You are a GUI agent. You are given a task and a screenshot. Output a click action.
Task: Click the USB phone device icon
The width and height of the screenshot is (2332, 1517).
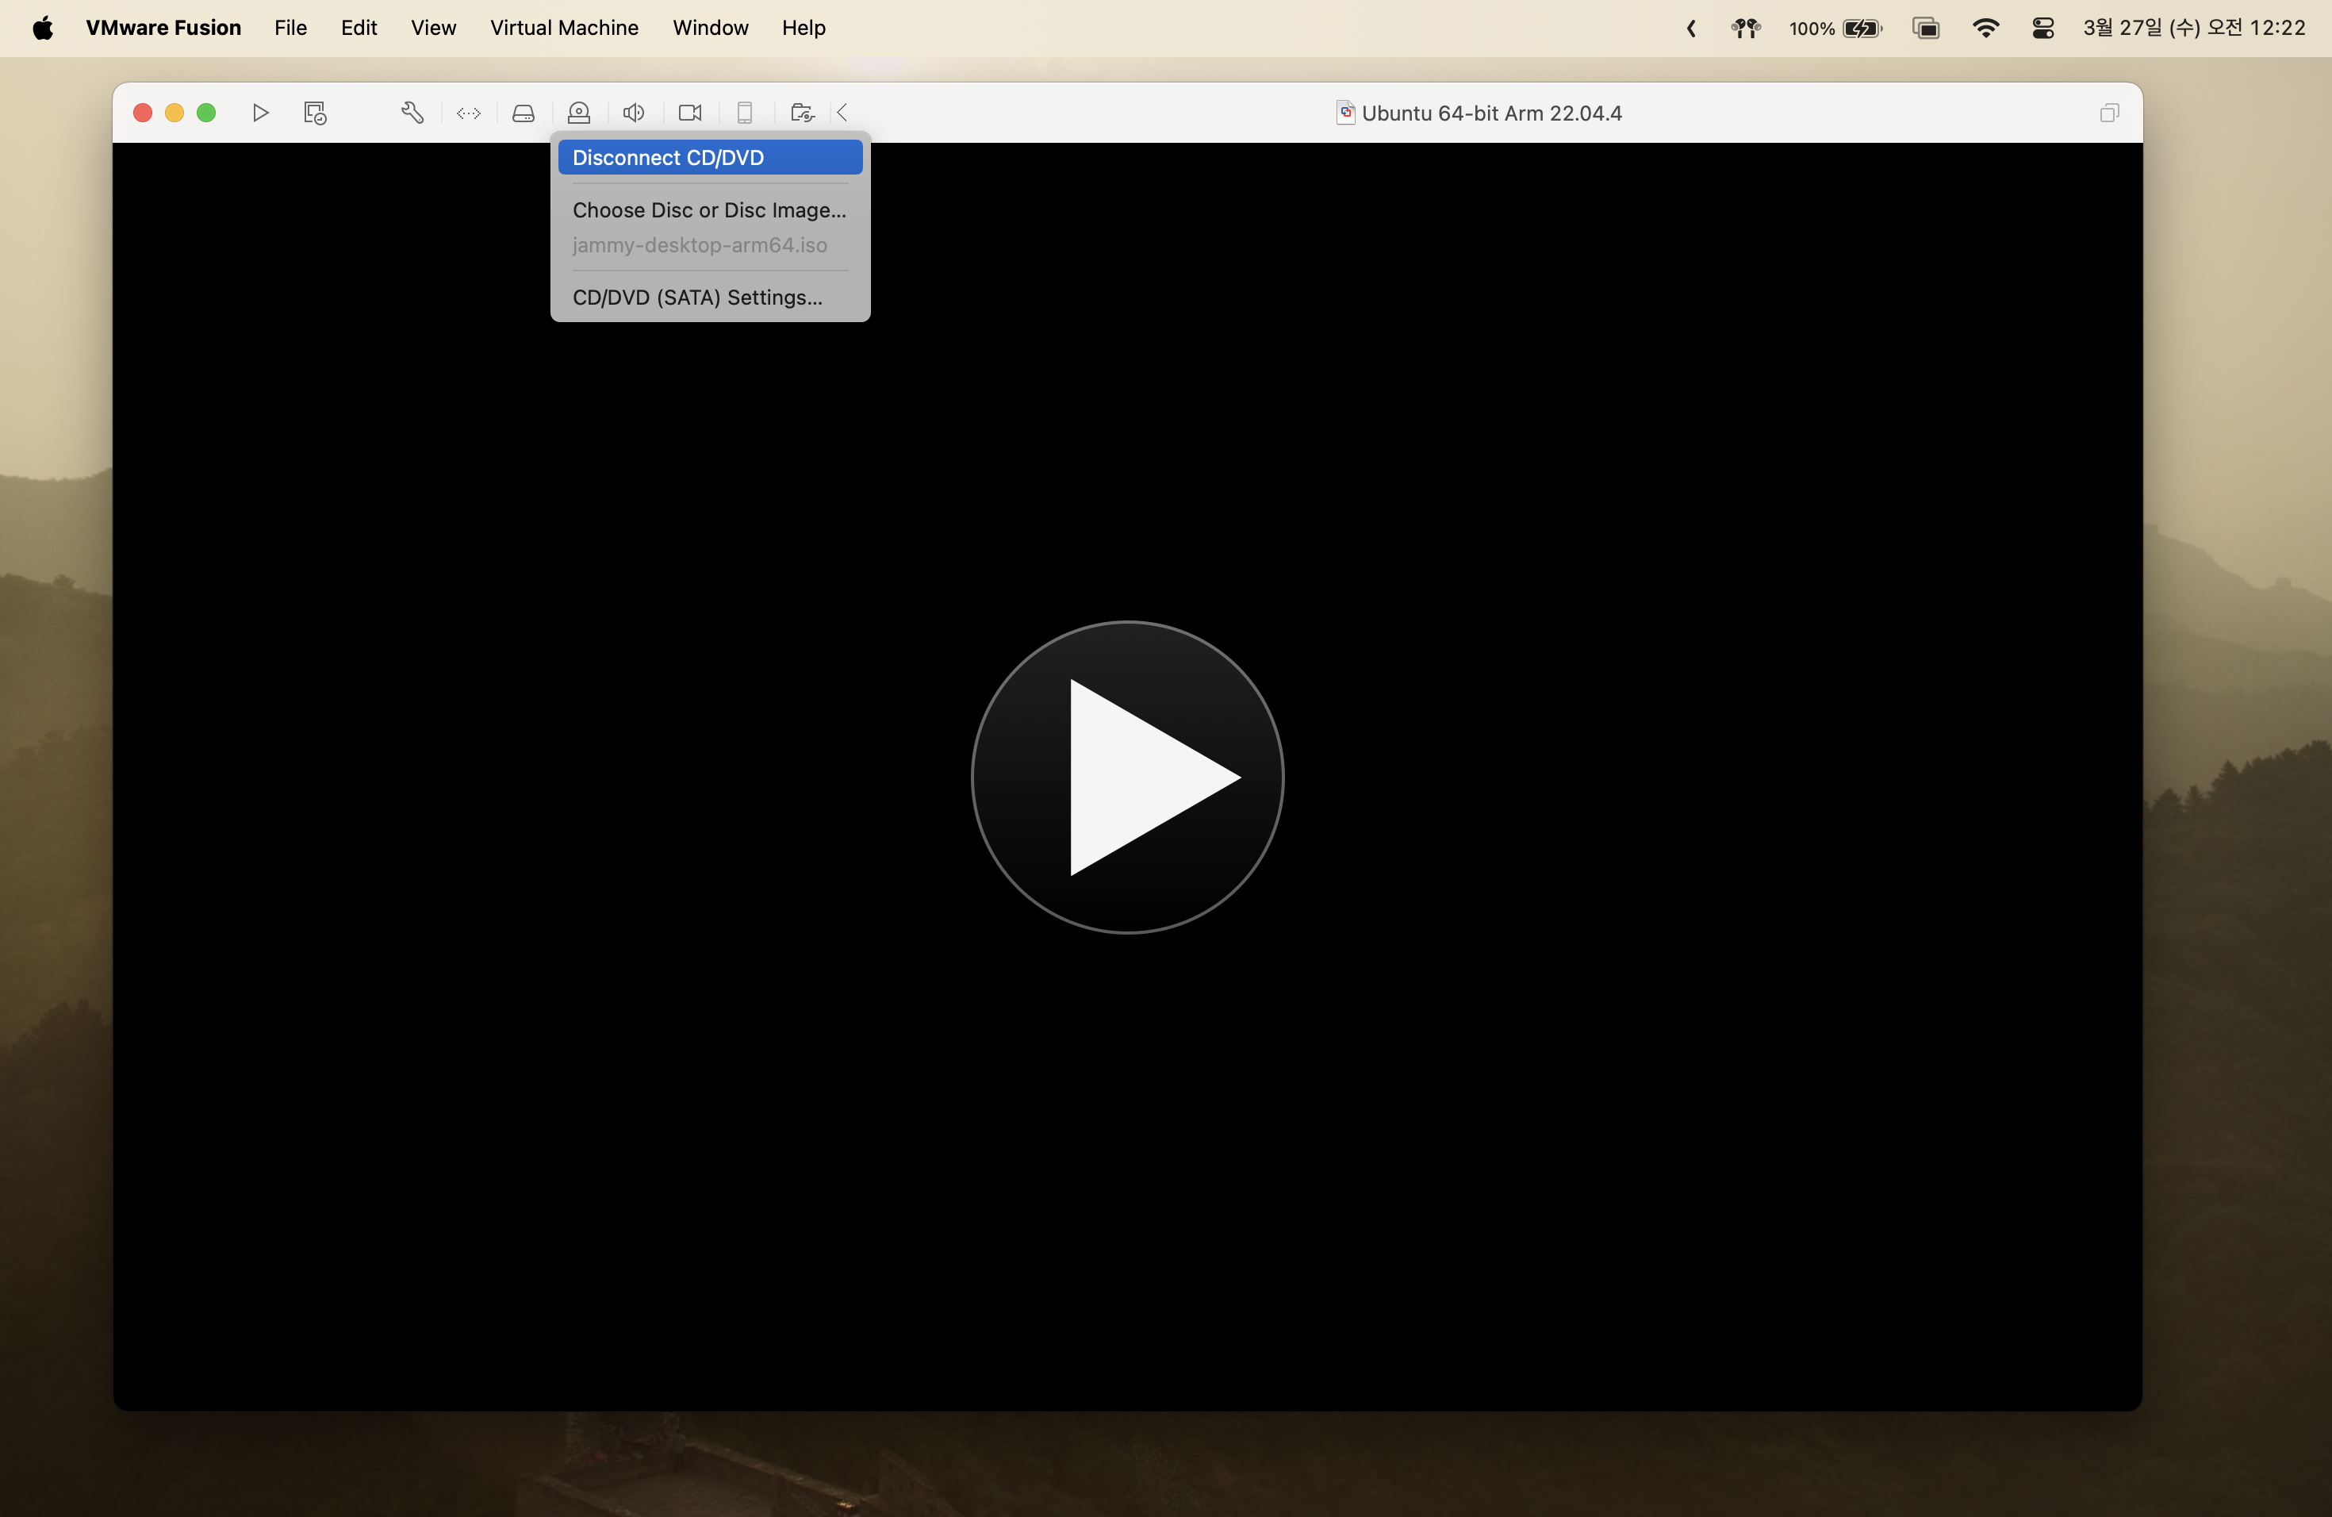point(745,113)
